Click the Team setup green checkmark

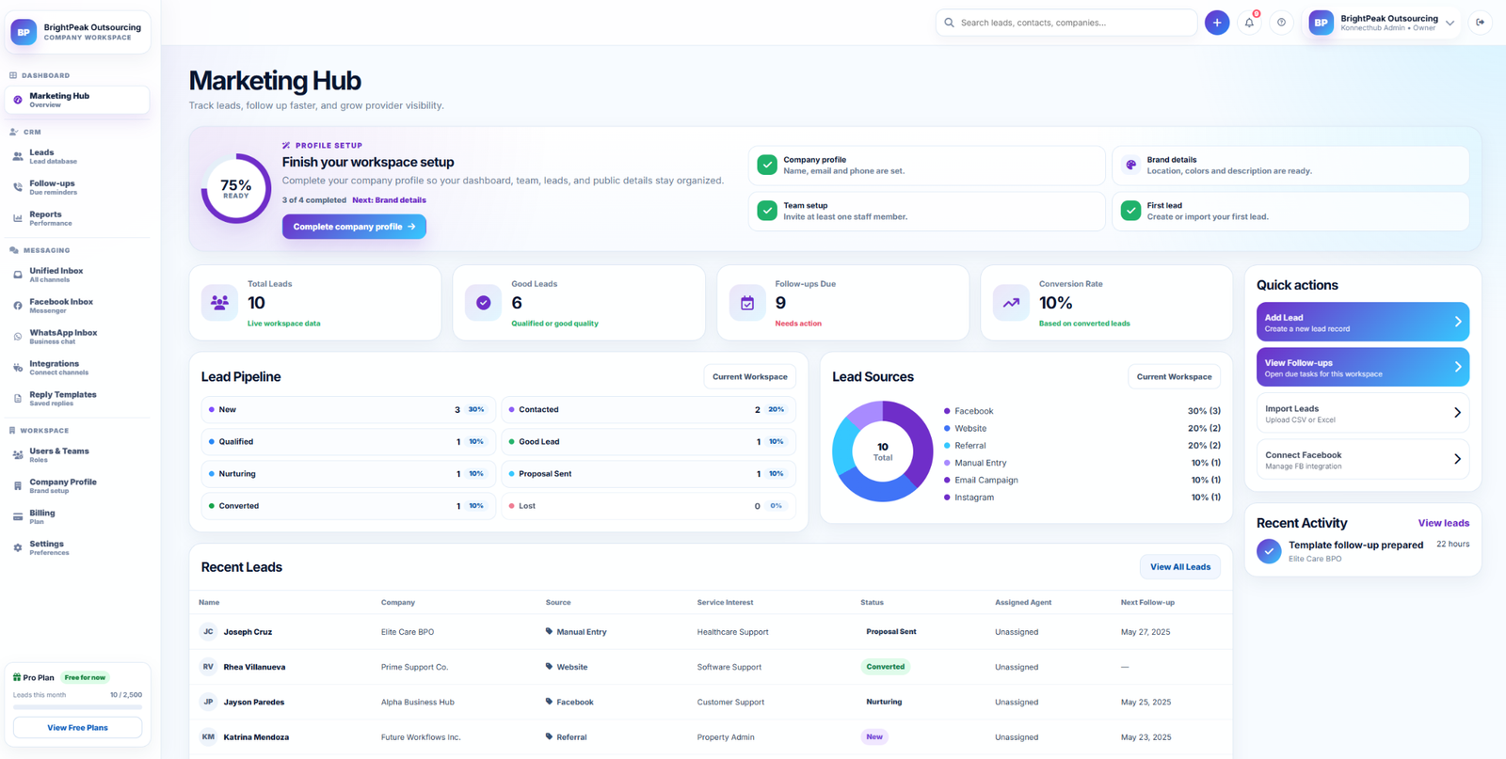[x=767, y=211]
